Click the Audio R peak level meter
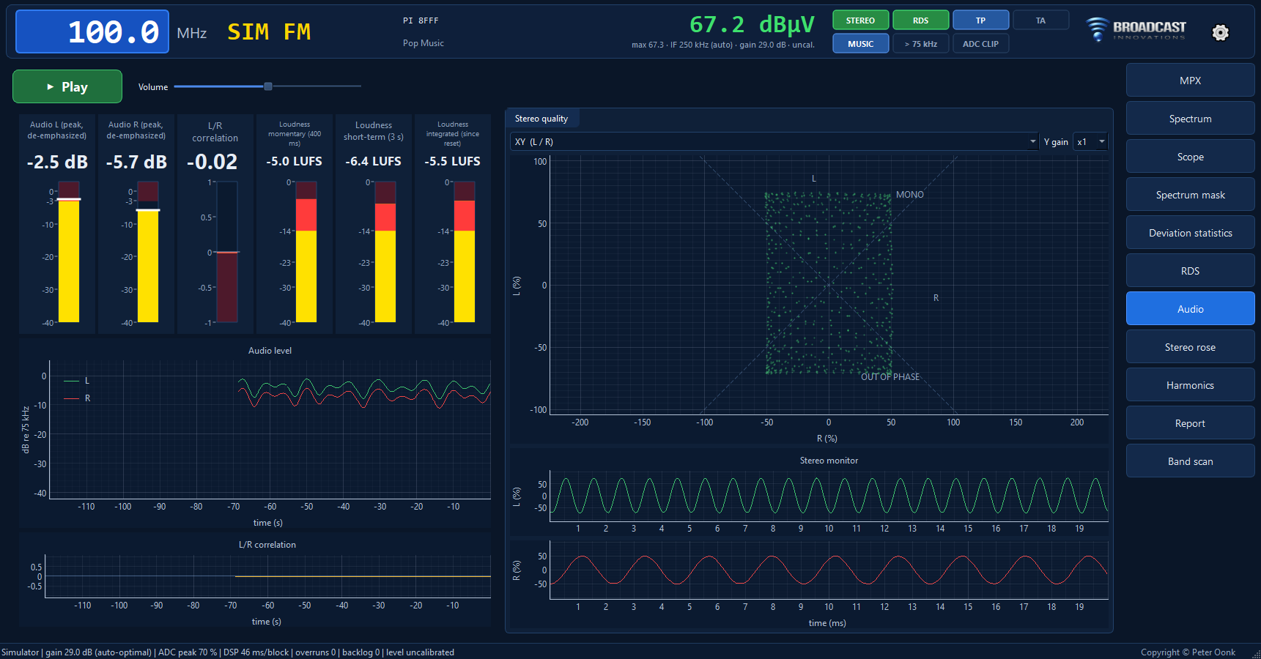 click(x=148, y=252)
